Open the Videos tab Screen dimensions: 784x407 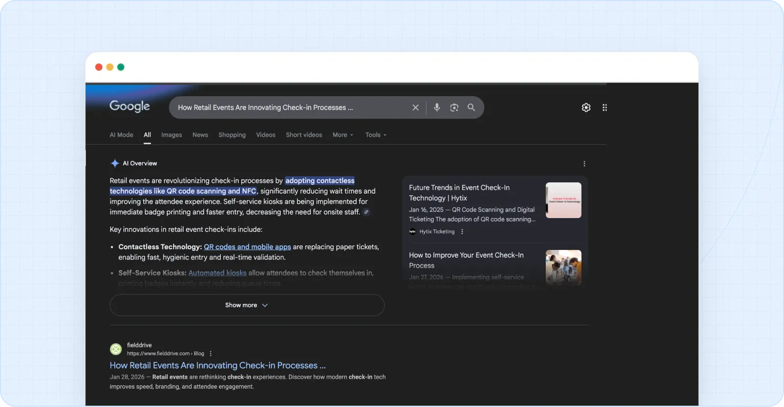tap(266, 135)
